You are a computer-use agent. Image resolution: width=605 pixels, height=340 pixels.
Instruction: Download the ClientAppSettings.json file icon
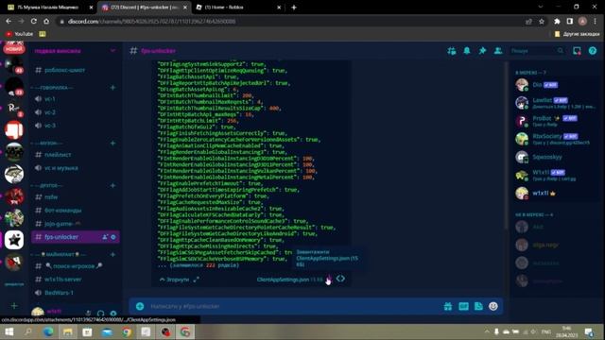click(329, 280)
